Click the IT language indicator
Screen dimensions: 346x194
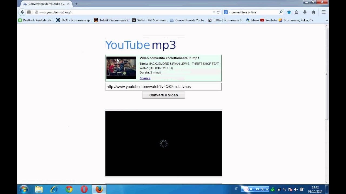pyautogui.click(x=236, y=189)
